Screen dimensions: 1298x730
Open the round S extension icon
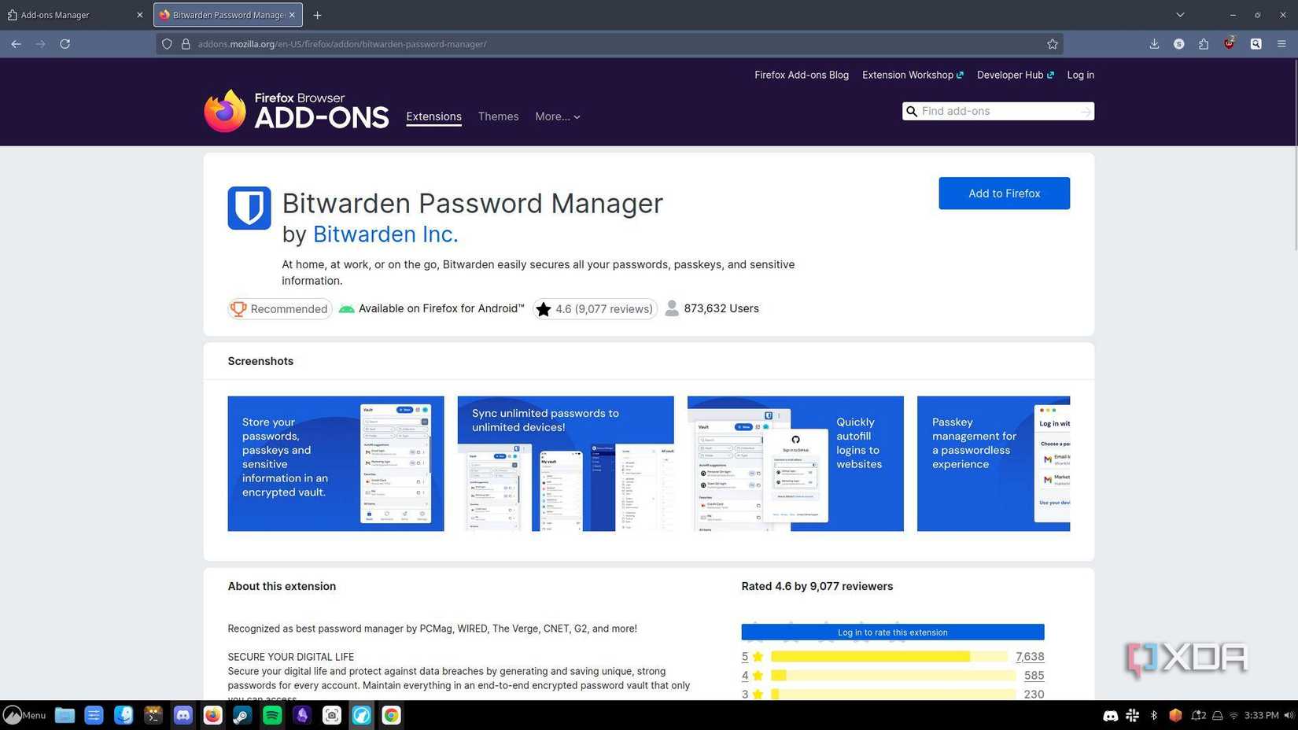pos(1178,44)
